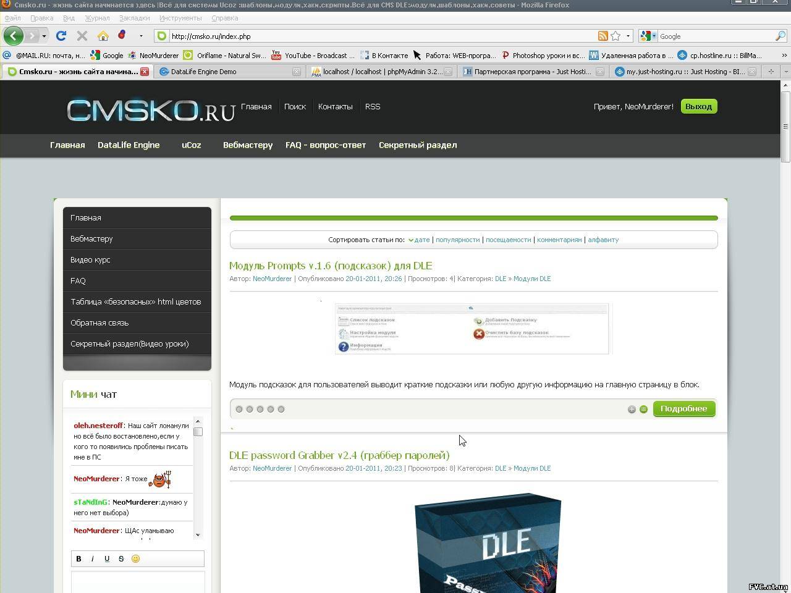Open the Oriflame - Natural Sw... bookmark
Image resolution: width=791 pixels, height=593 pixels.
225,55
